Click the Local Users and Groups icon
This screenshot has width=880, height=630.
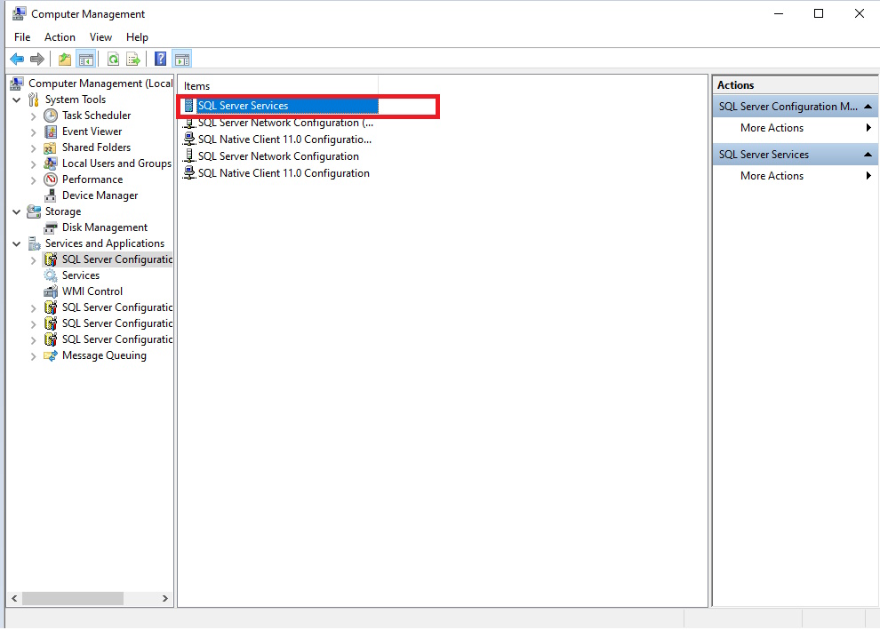point(51,163)
